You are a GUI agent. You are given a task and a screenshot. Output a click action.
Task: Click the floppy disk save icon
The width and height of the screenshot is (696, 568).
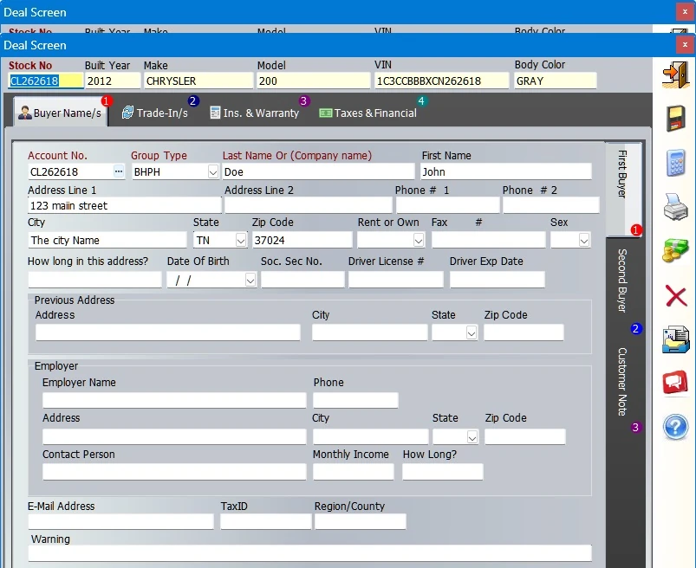[675, 119]
